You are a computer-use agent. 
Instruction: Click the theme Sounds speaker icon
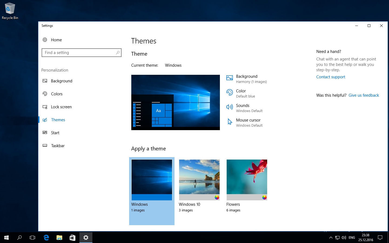tap(230, 107)
